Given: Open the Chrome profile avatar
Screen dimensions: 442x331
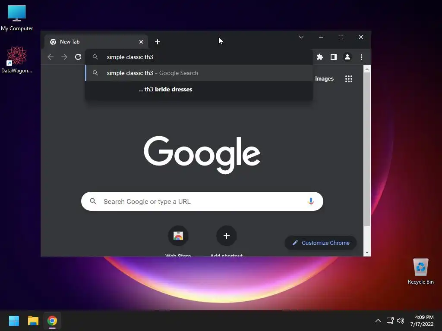Looking at the screenshot, I should (347, 57).
